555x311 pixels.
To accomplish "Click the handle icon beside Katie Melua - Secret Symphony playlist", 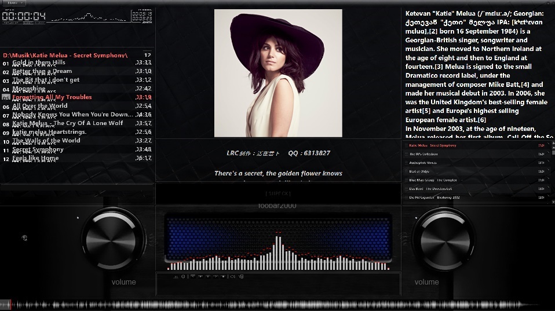I will (x=406, y=145).
